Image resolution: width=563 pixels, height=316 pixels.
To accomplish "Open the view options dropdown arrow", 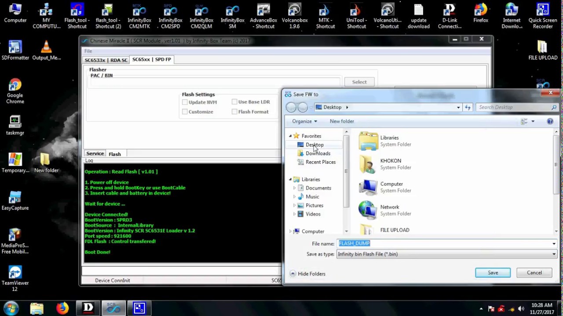I will point(533,121).
